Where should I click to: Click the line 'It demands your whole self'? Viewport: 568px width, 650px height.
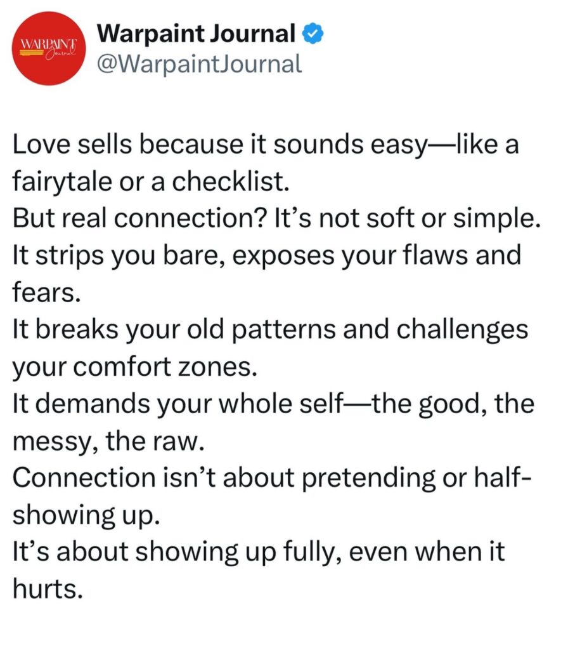[274, 404]
